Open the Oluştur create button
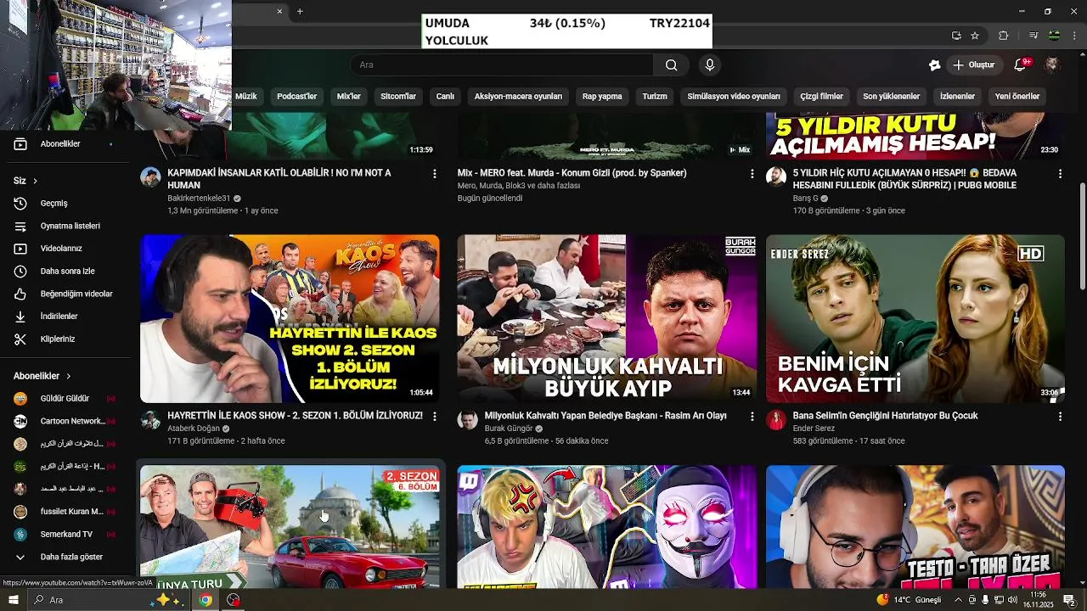Image resolution: width=1087 pixels, height=611 pixels. 974,65
